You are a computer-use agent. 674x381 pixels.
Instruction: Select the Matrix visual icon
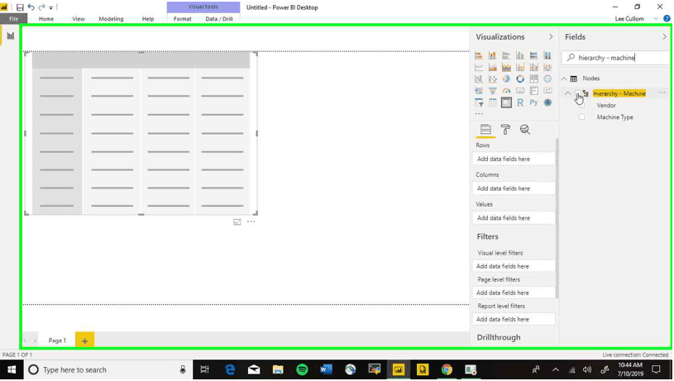click(x=506, y=102)
